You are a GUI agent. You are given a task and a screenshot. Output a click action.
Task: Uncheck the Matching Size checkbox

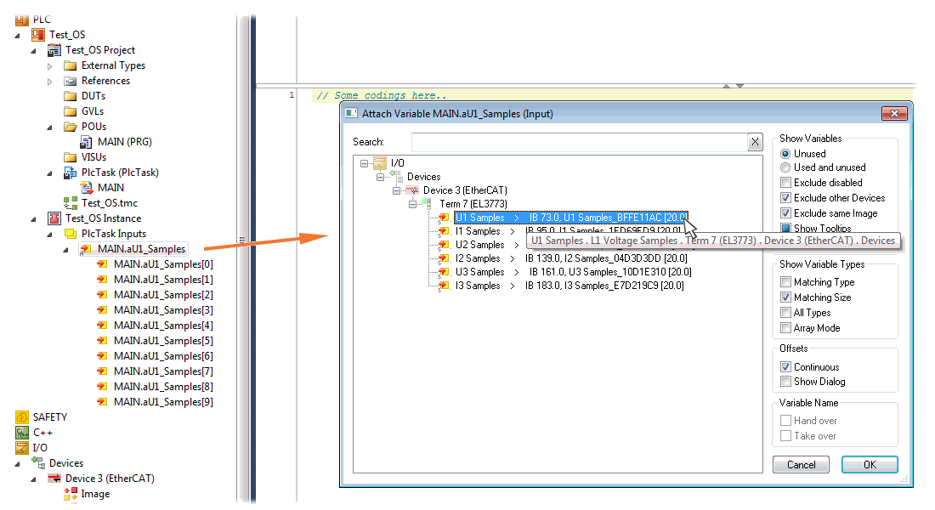coord(786,297)
